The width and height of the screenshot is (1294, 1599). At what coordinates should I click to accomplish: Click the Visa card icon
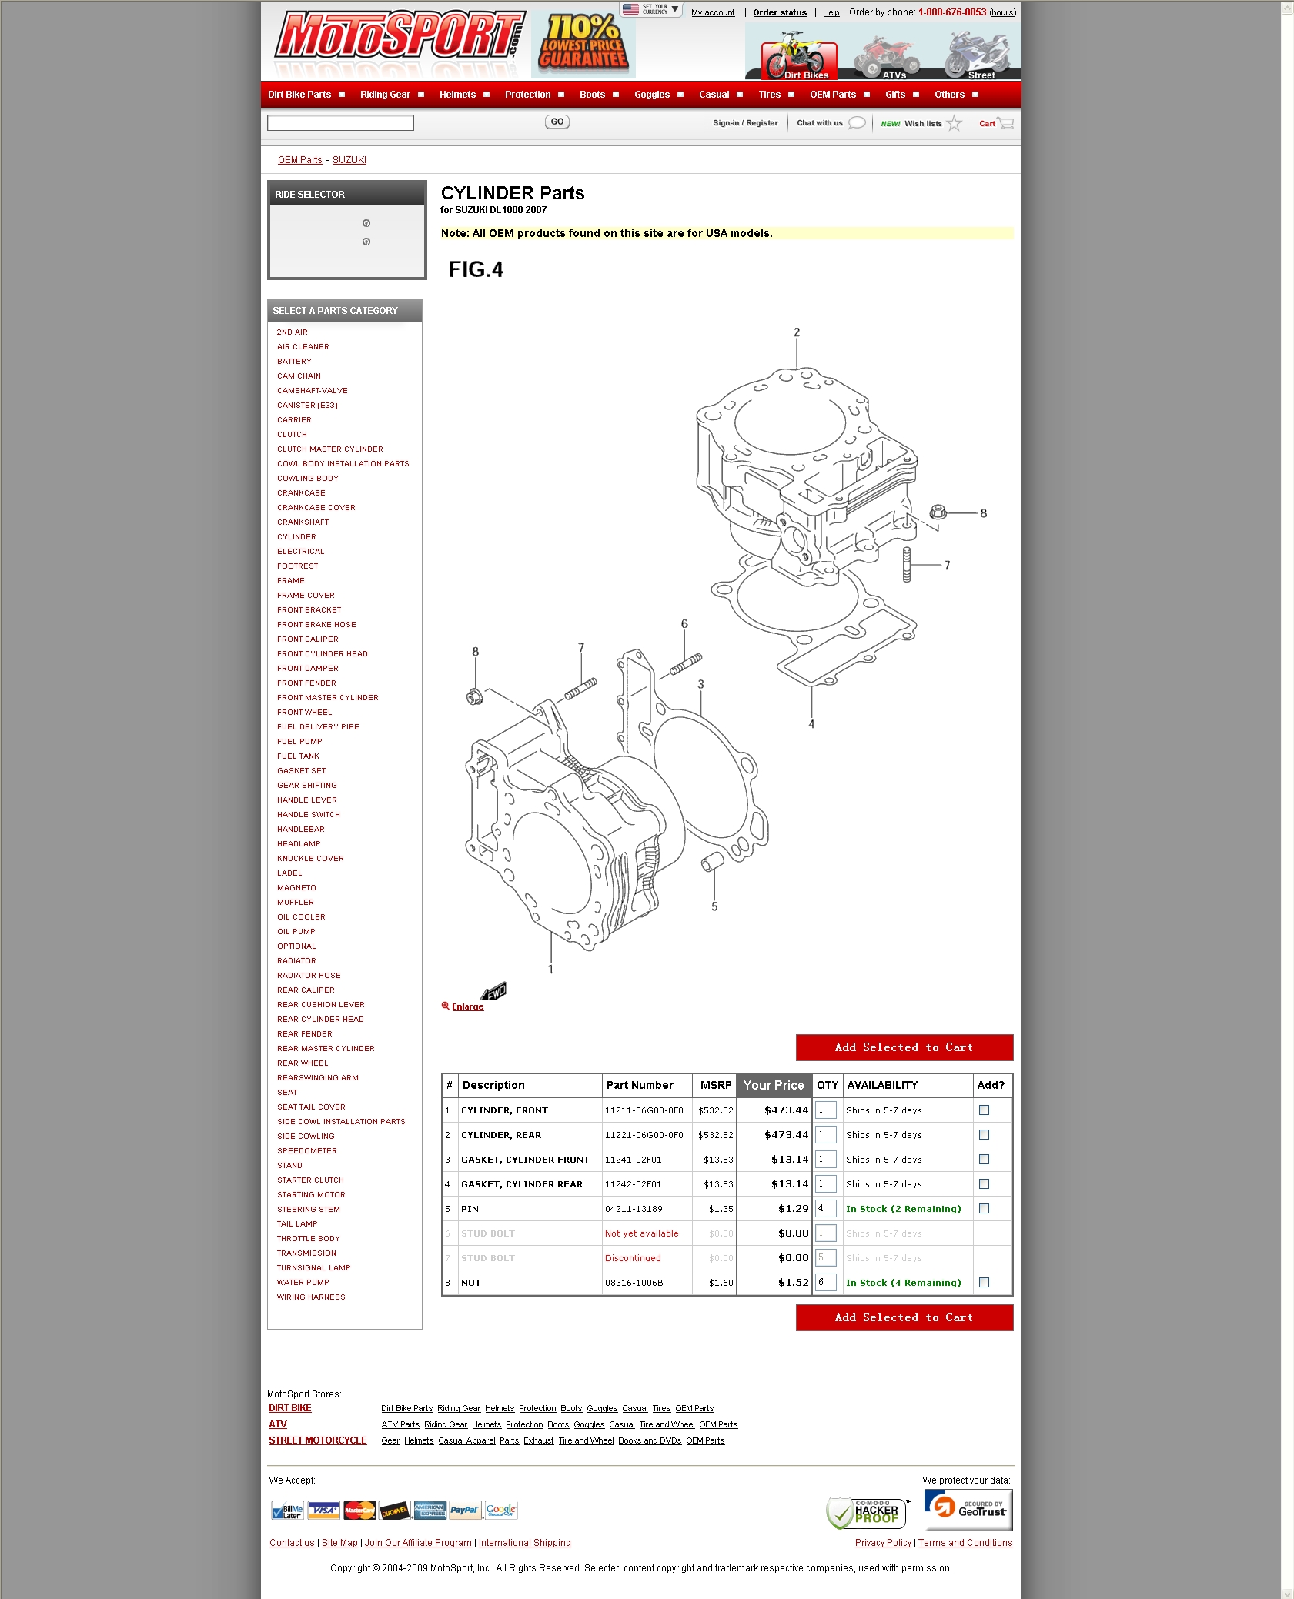324,1511
